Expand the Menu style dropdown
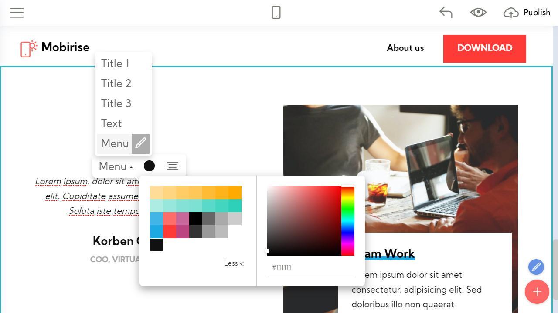This screenshot has height=313, width=558. tap(116, 166)
